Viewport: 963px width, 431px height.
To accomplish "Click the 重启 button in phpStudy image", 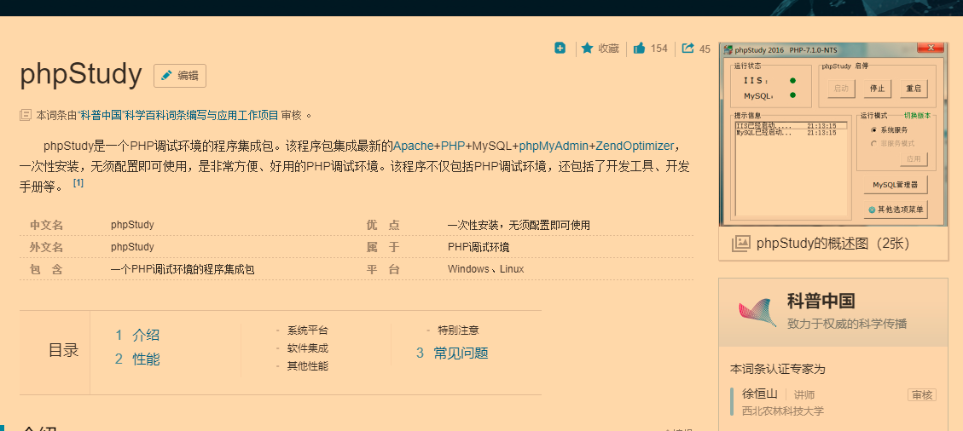I will pyautogui.click(x=914, y=89).
